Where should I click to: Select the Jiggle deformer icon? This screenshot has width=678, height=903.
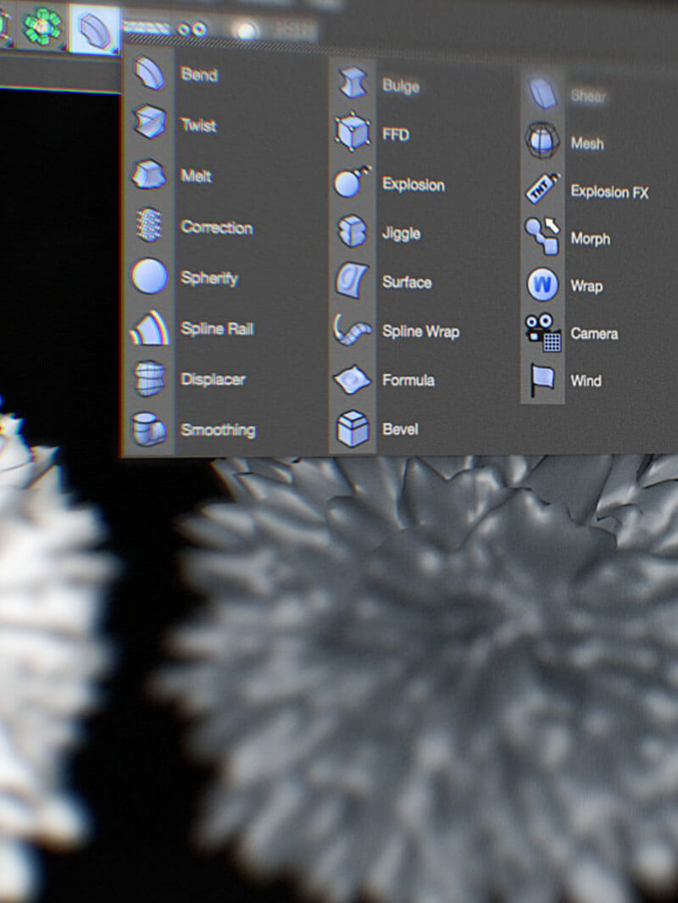click(352, 231)
